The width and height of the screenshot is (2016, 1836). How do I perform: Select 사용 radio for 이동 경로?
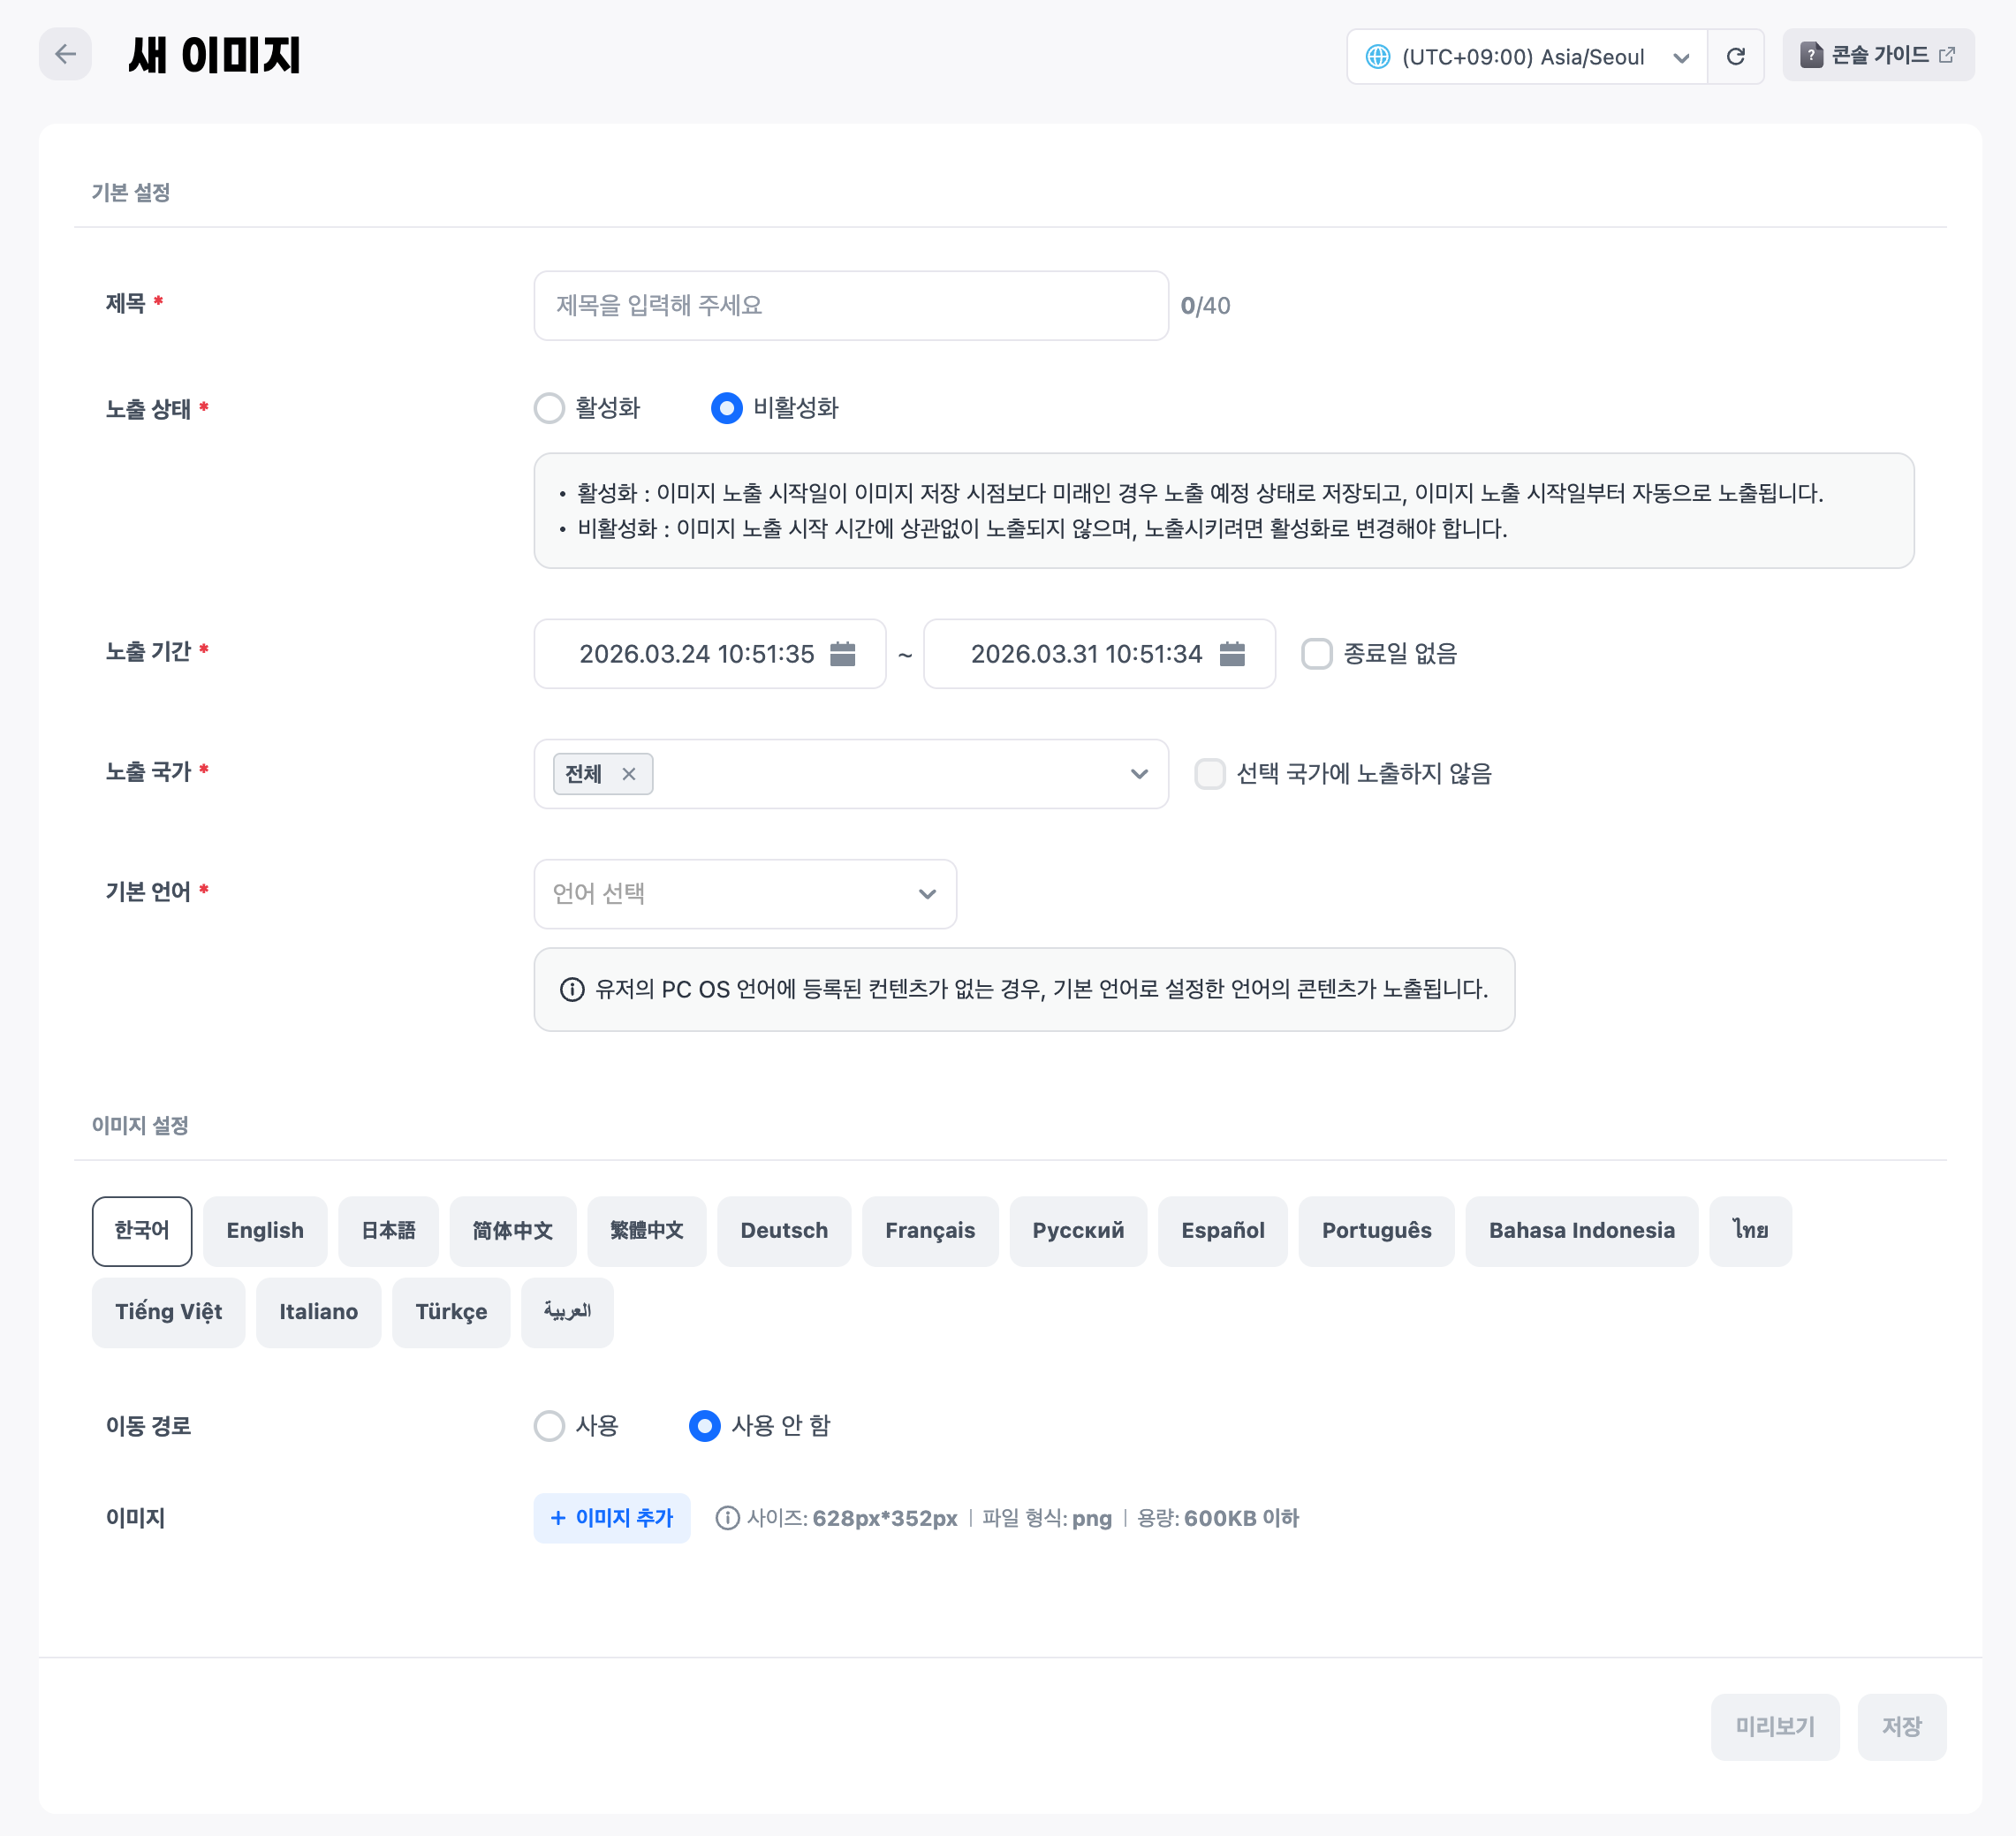[550, 1426]
